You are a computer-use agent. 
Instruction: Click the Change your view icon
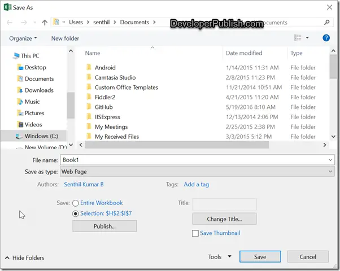point(298,38)
